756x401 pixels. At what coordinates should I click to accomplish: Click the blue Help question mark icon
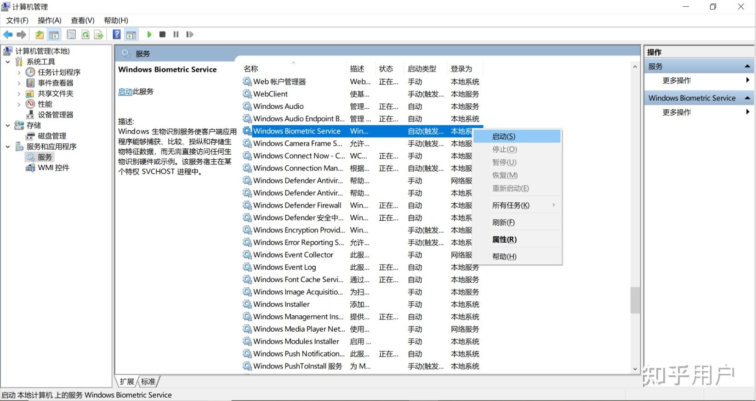117,34
